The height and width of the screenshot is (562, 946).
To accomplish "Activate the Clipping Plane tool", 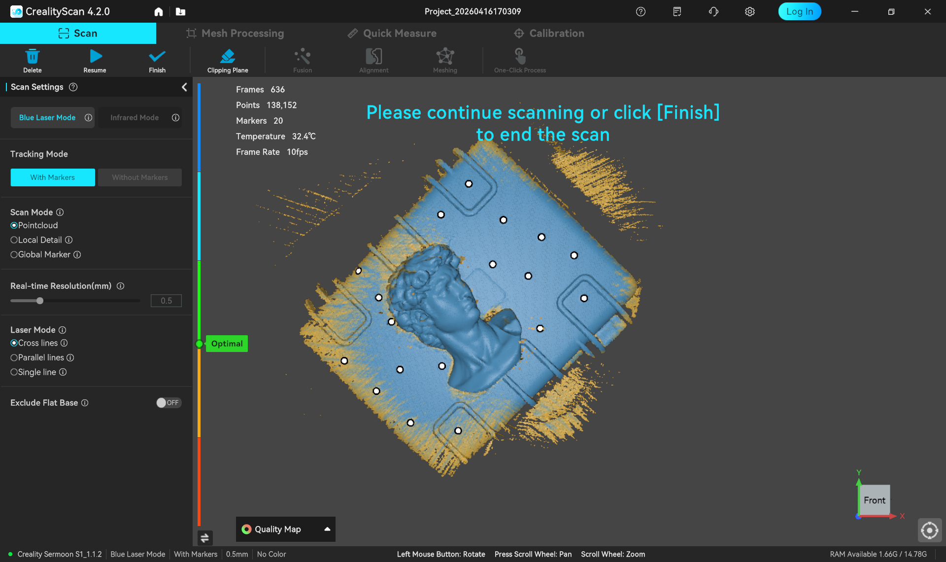I will [x=228, y=61].
